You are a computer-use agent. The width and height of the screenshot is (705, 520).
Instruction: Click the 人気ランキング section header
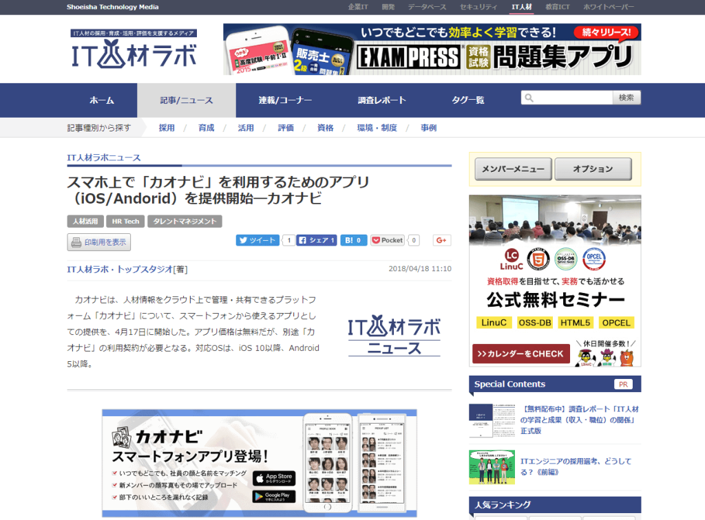click(555, 505)
